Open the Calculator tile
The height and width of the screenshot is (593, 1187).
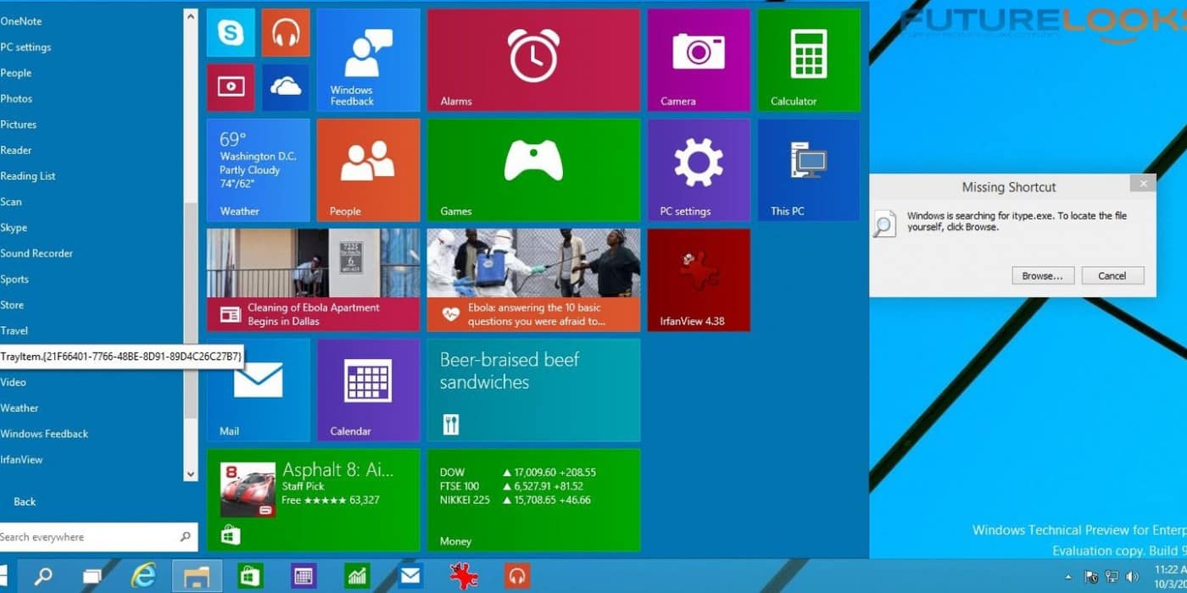click(x=808, y=60)
